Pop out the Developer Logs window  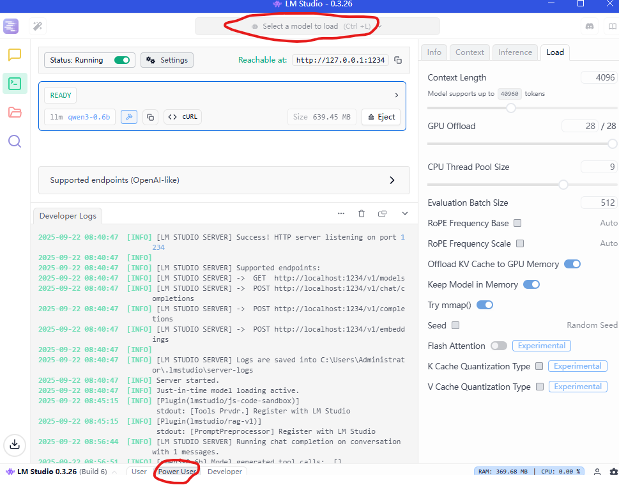click(382, 213)
